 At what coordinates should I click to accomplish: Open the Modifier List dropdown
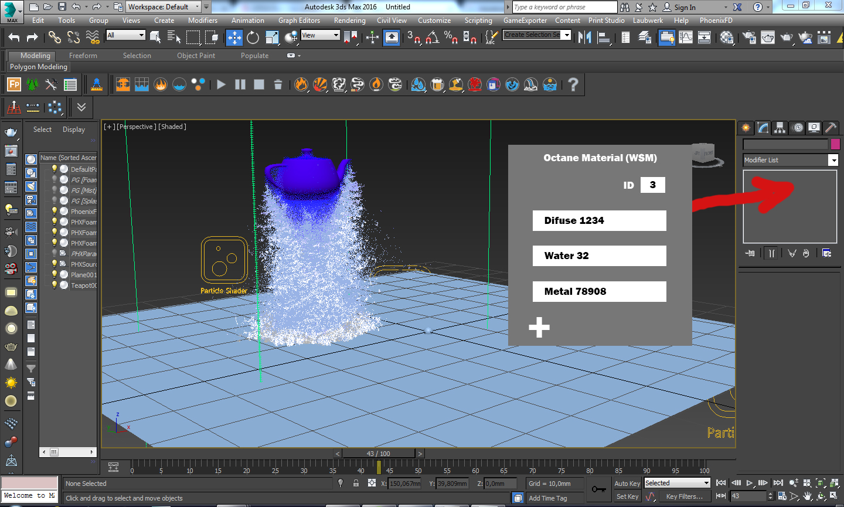(791, 160)
